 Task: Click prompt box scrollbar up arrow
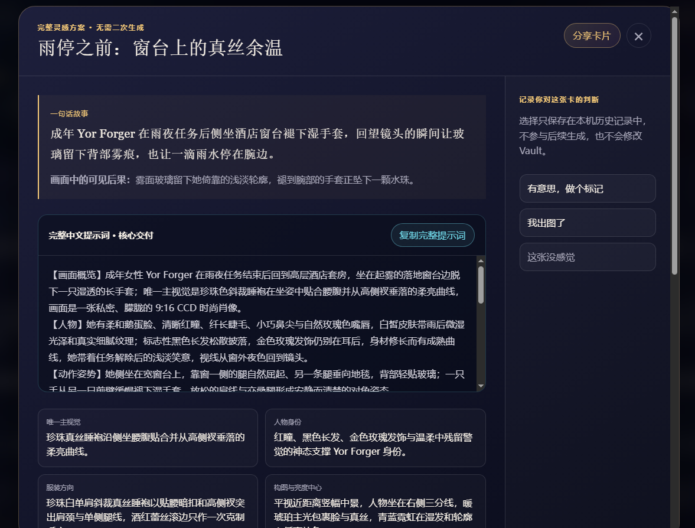[481, 260]
